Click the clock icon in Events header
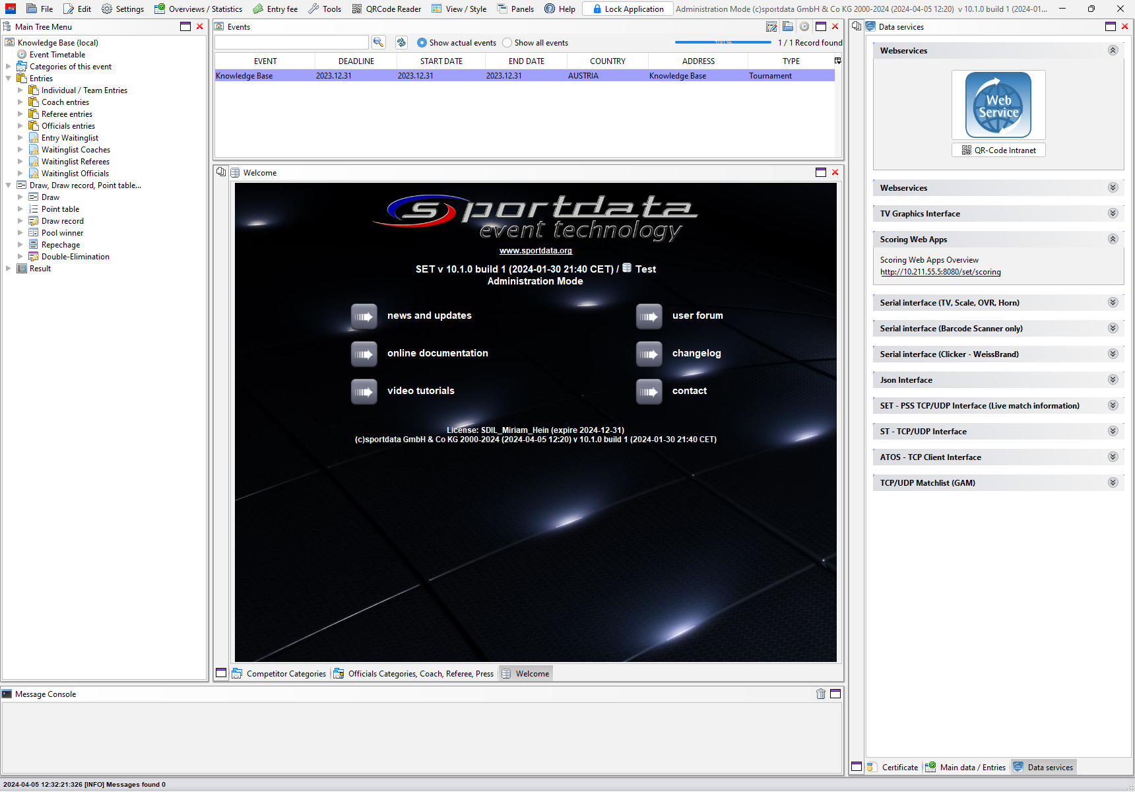The height and width of the screenshot is (792, 1135). pos(804,26)
